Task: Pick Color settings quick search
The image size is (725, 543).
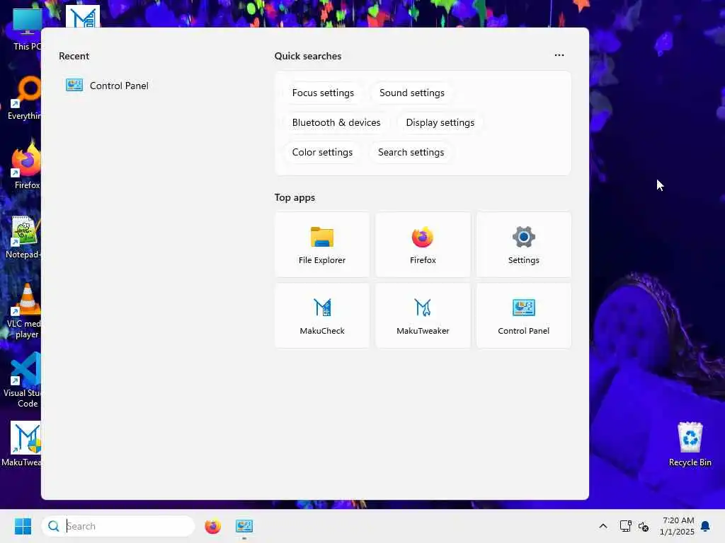Action: [x=322, y=152]
